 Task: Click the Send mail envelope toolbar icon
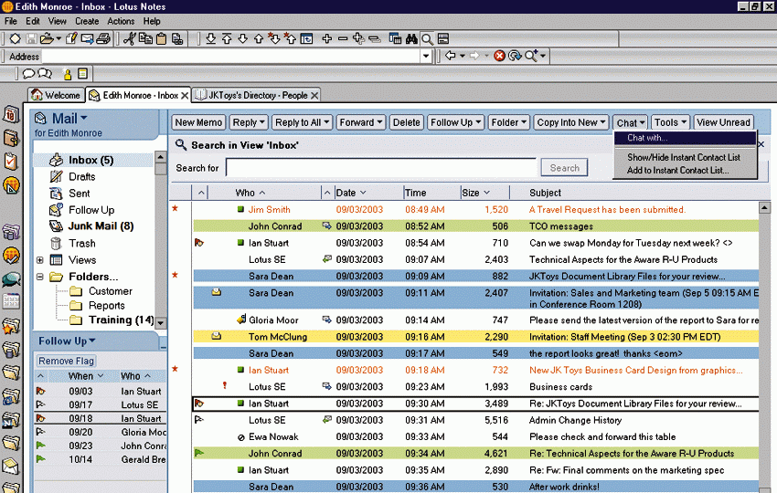[87, 38]
